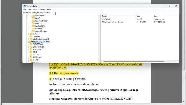Click the ServiceLastKnownStatus DWORD icon
Viewport: 186px width, 105px height.
(x=103, y=22)
